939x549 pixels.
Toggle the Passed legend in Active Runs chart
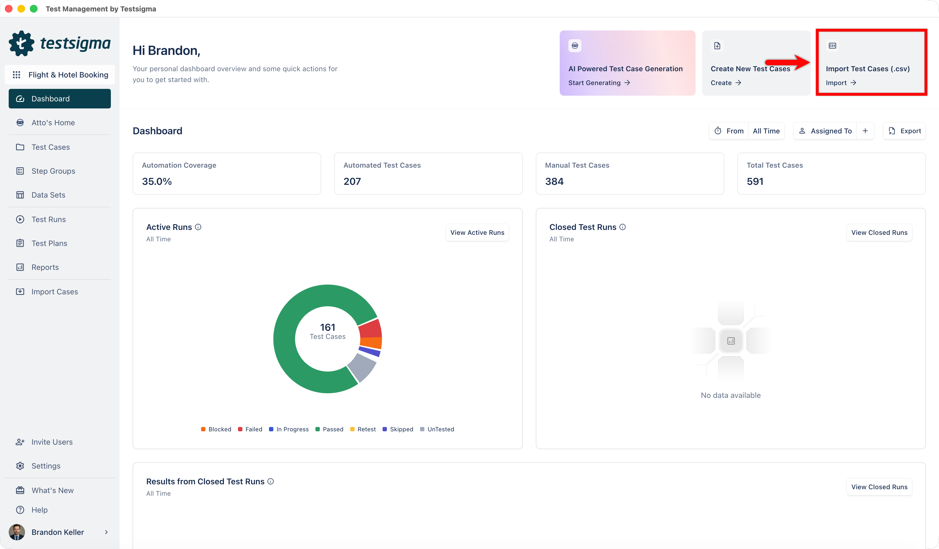[x=329, y=429]
